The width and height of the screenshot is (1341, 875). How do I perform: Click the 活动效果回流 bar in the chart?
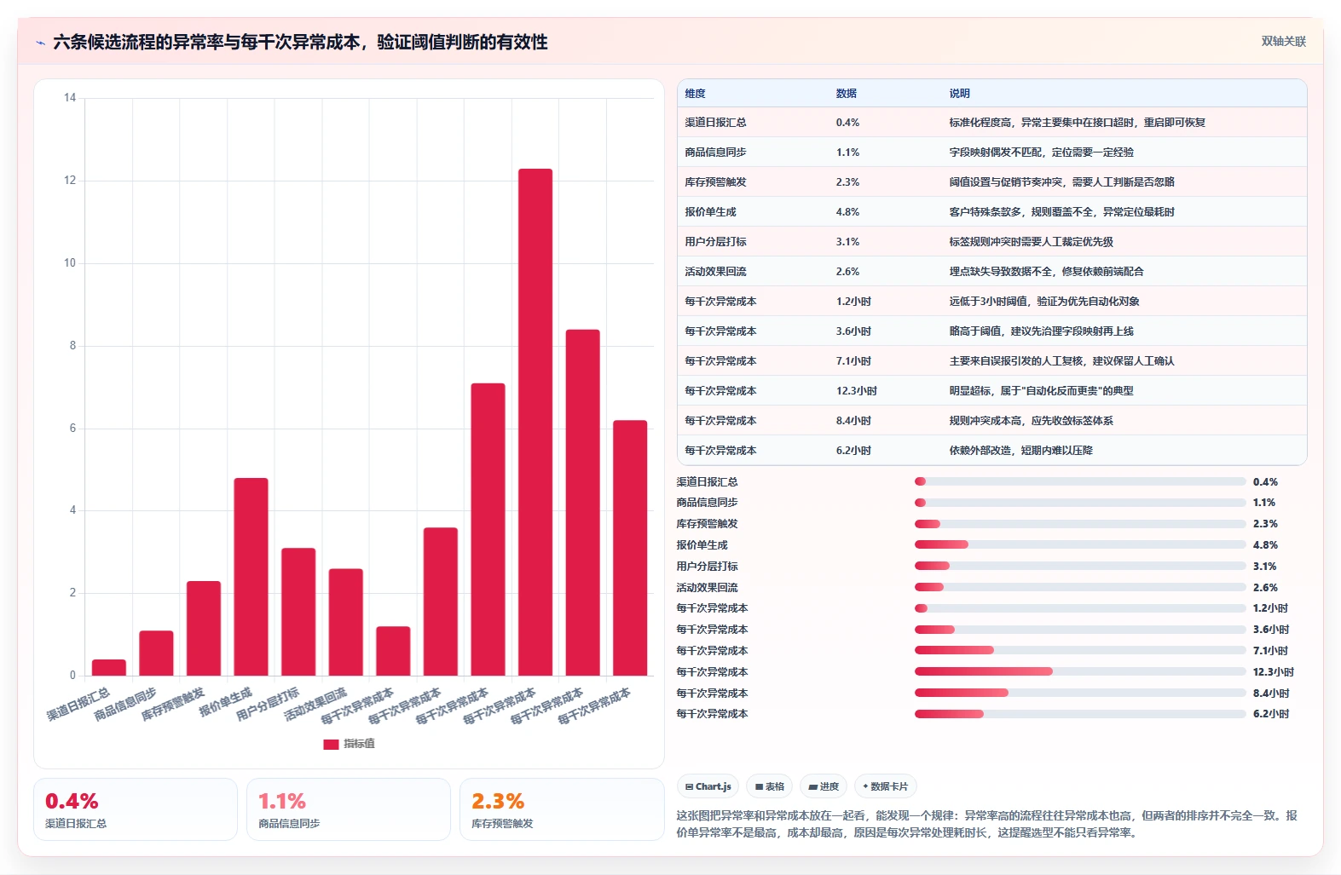[x=346, y=622]
